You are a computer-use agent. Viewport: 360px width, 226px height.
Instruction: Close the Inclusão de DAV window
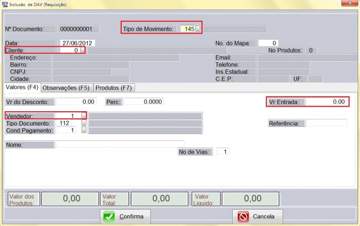[348, 4]
